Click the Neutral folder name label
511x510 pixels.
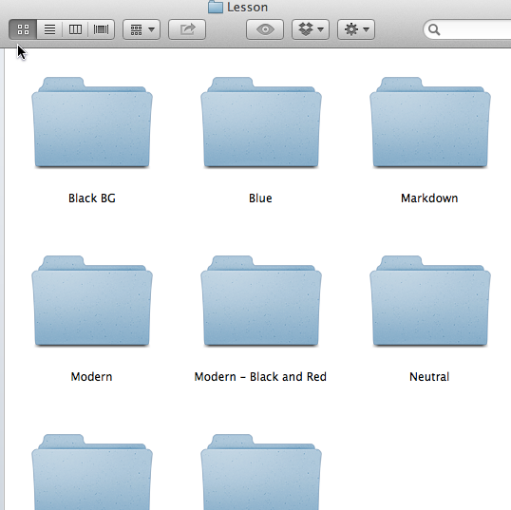click(x=429, y=377)
